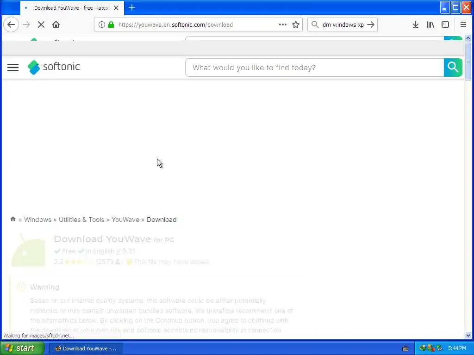Open the Firefox home page
Viewport: 474px width, 355px height.
click(x=56, y=24)
